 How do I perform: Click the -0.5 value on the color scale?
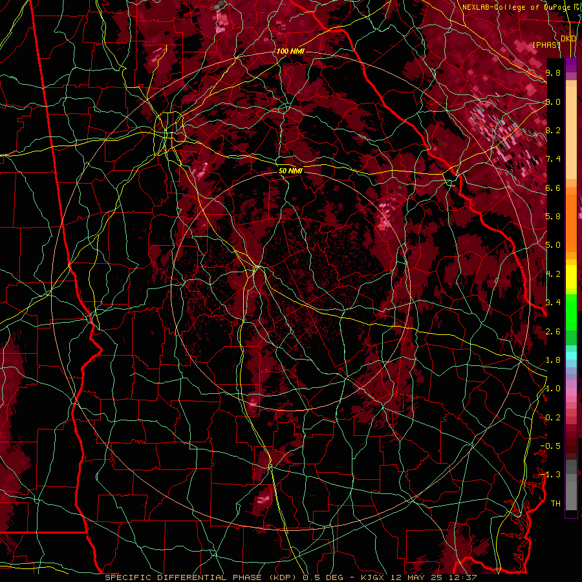(x=550, y=446)
